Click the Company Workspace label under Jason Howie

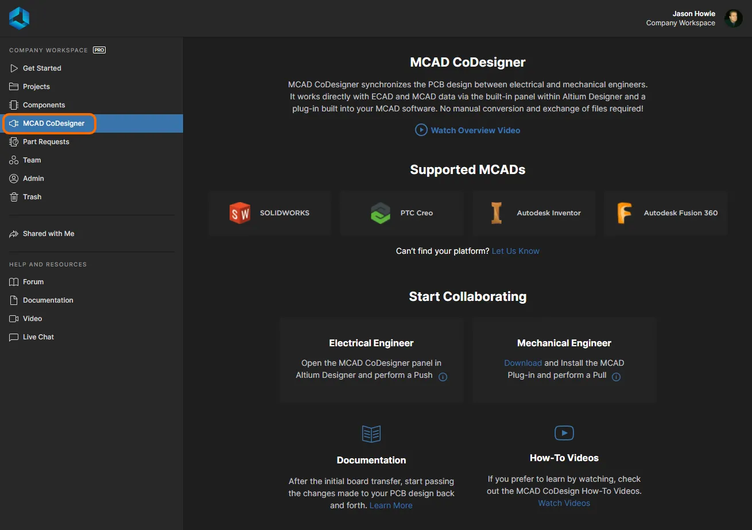point(681,23)
